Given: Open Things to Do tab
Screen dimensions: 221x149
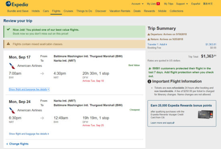Looking at the screenshot, I should 84,11.
